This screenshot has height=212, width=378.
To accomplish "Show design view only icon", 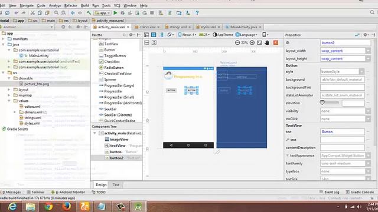I will pos(146,35).
